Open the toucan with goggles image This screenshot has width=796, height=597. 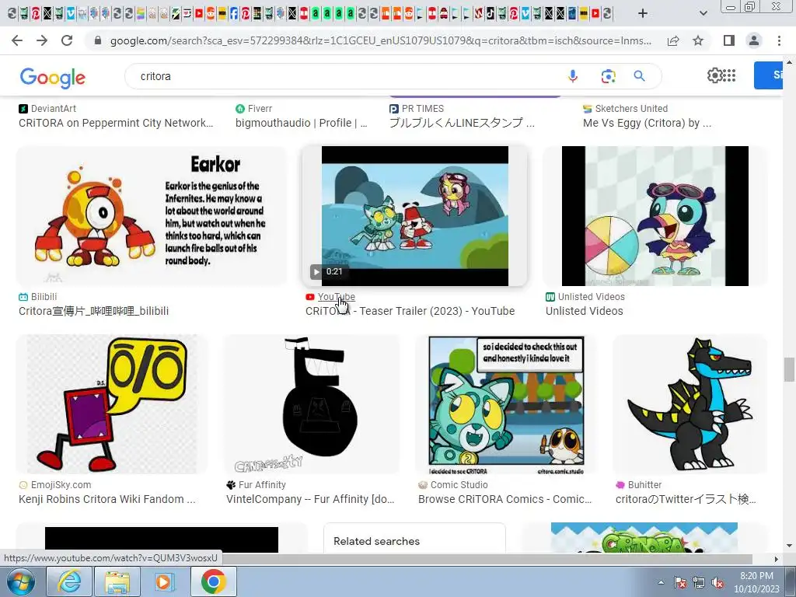click(655, 216)
